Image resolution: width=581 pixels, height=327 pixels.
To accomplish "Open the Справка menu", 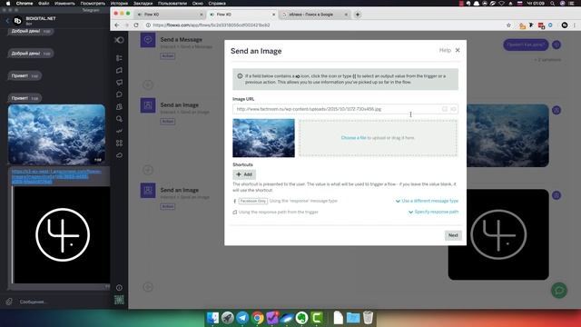I will click(x=217, y=4).
